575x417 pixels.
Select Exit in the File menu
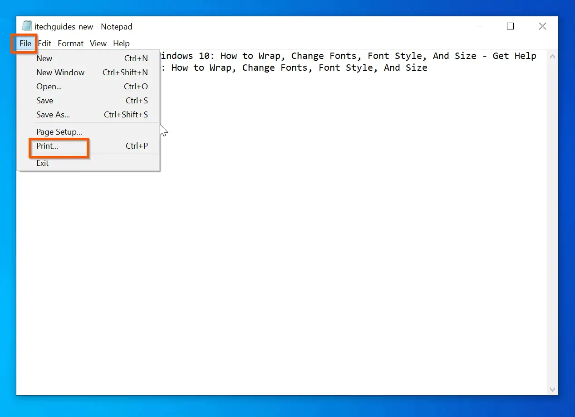point(88,163)
